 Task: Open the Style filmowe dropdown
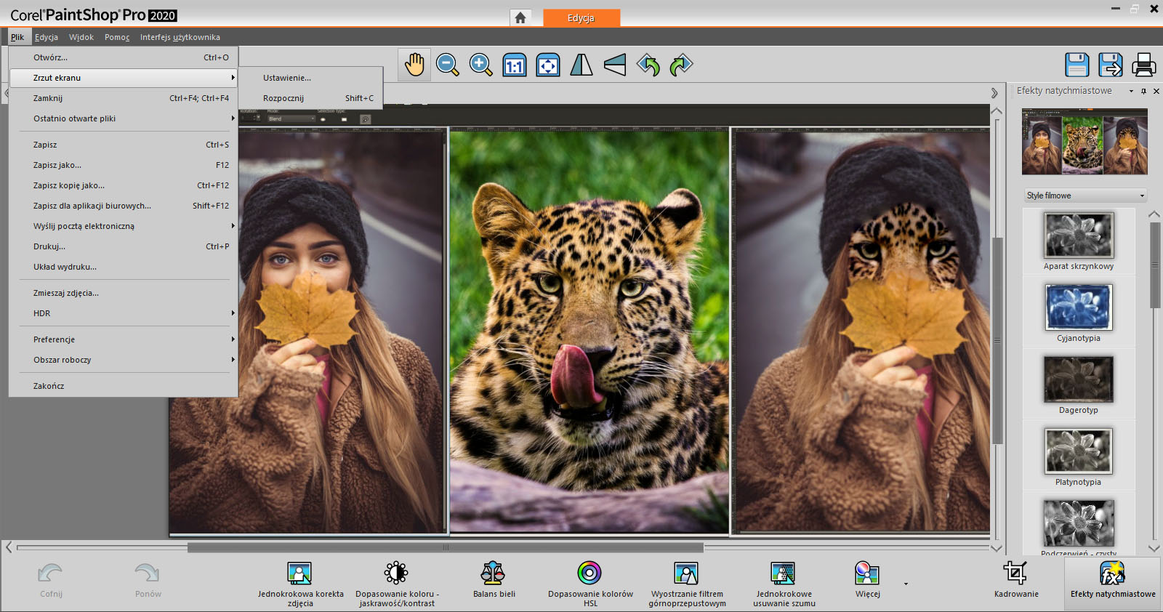click(x=1085, y=196)
